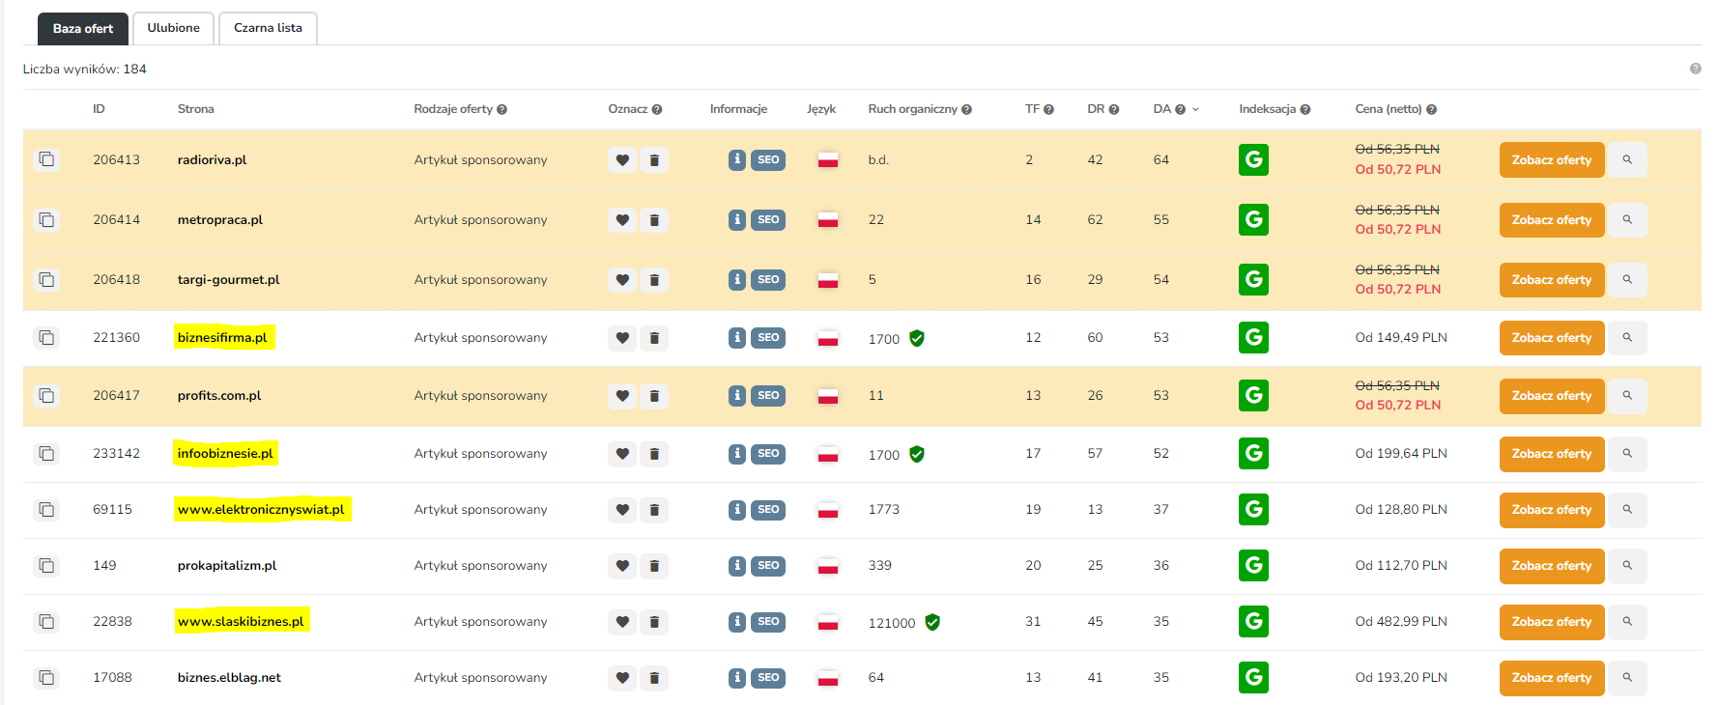This screenshot has width=1719, height=705.
Task: Open biznesifirma.pl site link
Action: (x=222, y=338)
